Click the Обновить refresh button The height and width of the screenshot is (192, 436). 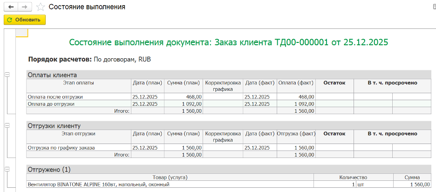[x=25, y=20]
